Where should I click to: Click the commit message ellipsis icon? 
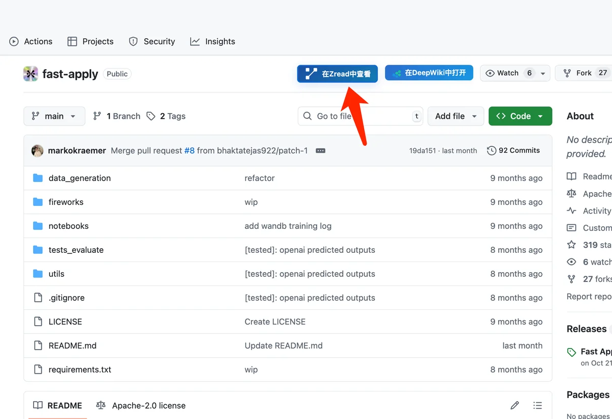pyautogui.click(x=320, y=151)
